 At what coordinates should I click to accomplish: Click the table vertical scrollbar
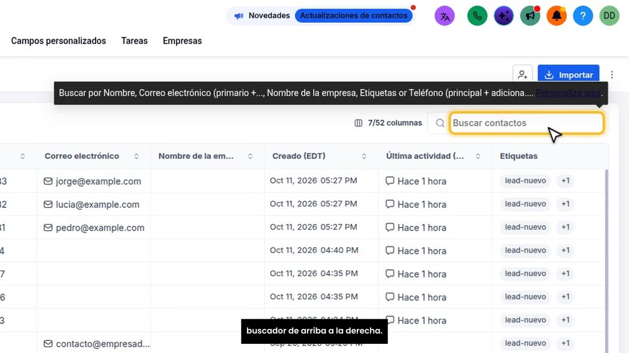coord(606,260)
